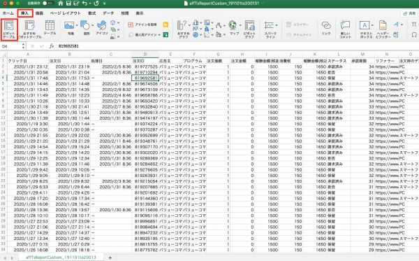Select the Insert (挿入) tab
The height and width of the screenshot is (261, 419).
click(24, 13)
